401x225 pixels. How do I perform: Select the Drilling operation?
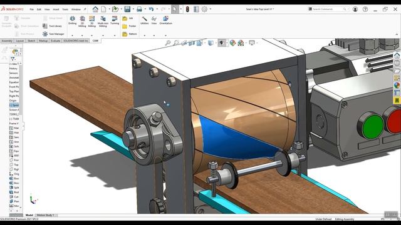(x=73, y=20)
